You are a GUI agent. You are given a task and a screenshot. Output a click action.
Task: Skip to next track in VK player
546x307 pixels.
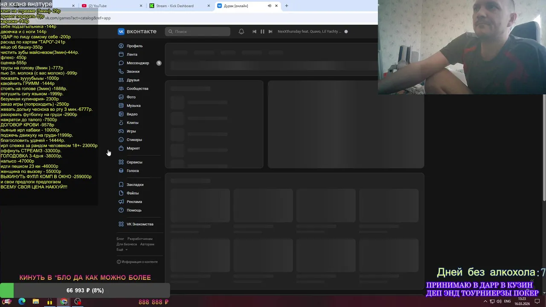point(270,31)
